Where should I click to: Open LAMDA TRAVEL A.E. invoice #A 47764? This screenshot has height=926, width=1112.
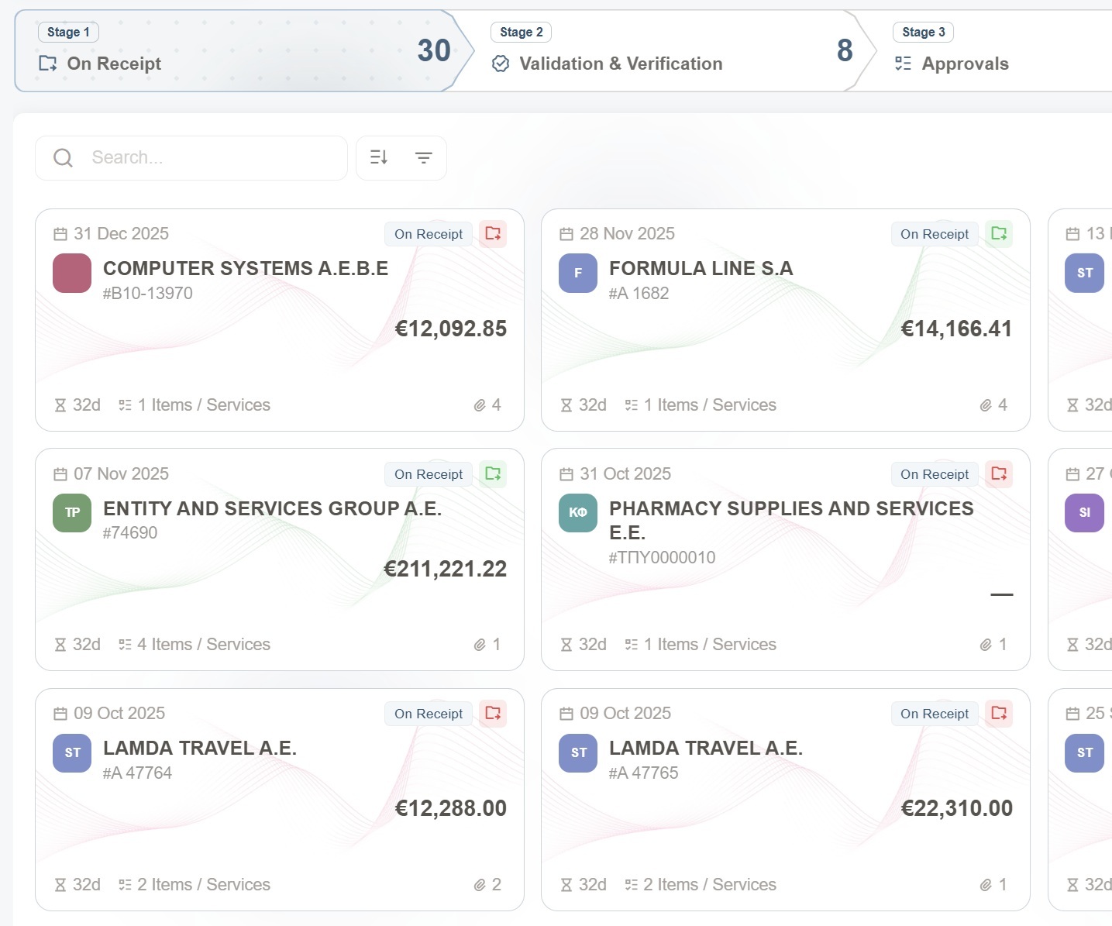(x=280, y=800)
